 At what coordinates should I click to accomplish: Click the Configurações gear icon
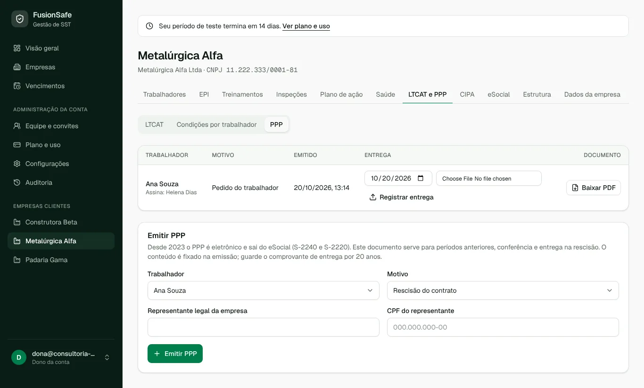pos(17,164)
